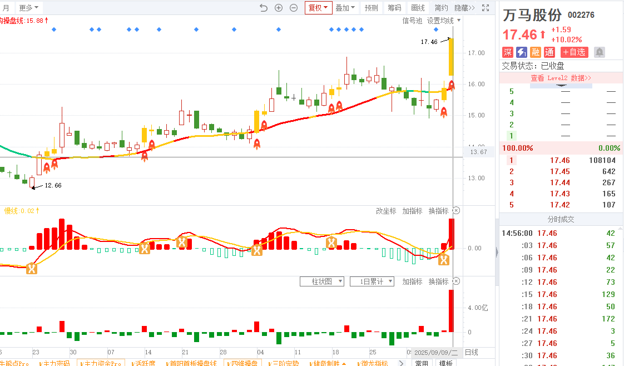Close the 柱状图 capital flow sub-panel

[457, 281]
